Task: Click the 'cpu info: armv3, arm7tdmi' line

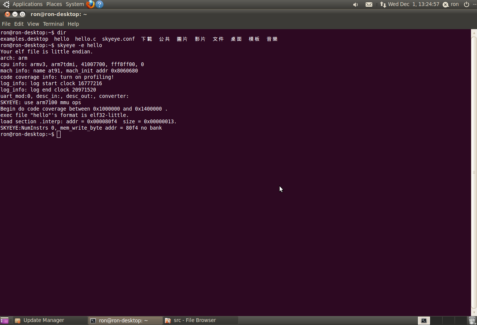Action: coord(72,64)
